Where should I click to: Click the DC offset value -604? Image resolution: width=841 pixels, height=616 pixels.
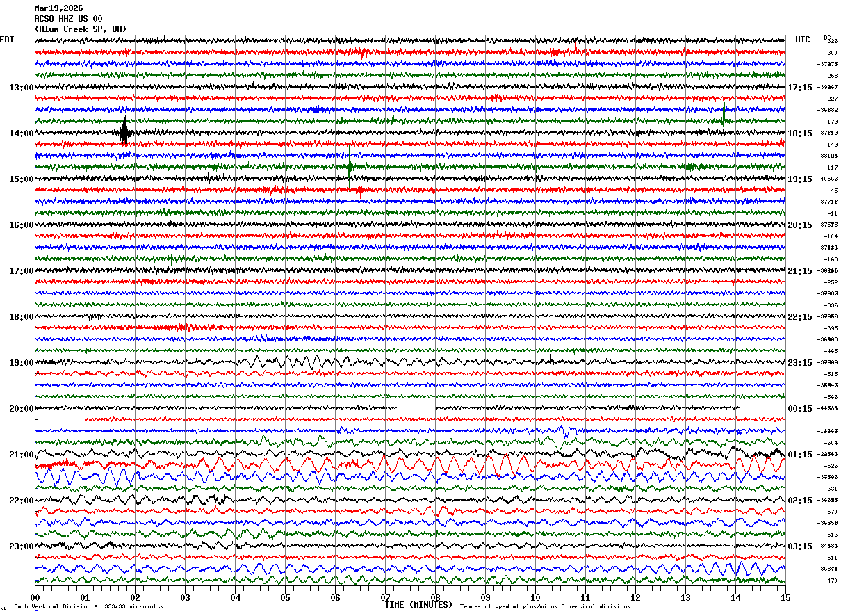tap(831, 443)
